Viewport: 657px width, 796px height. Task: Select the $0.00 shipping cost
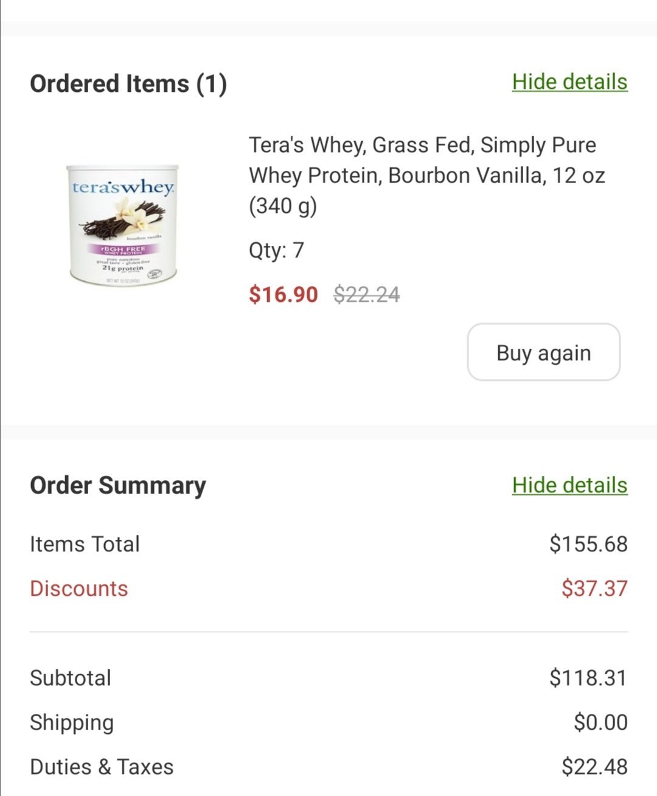point(600,722)
